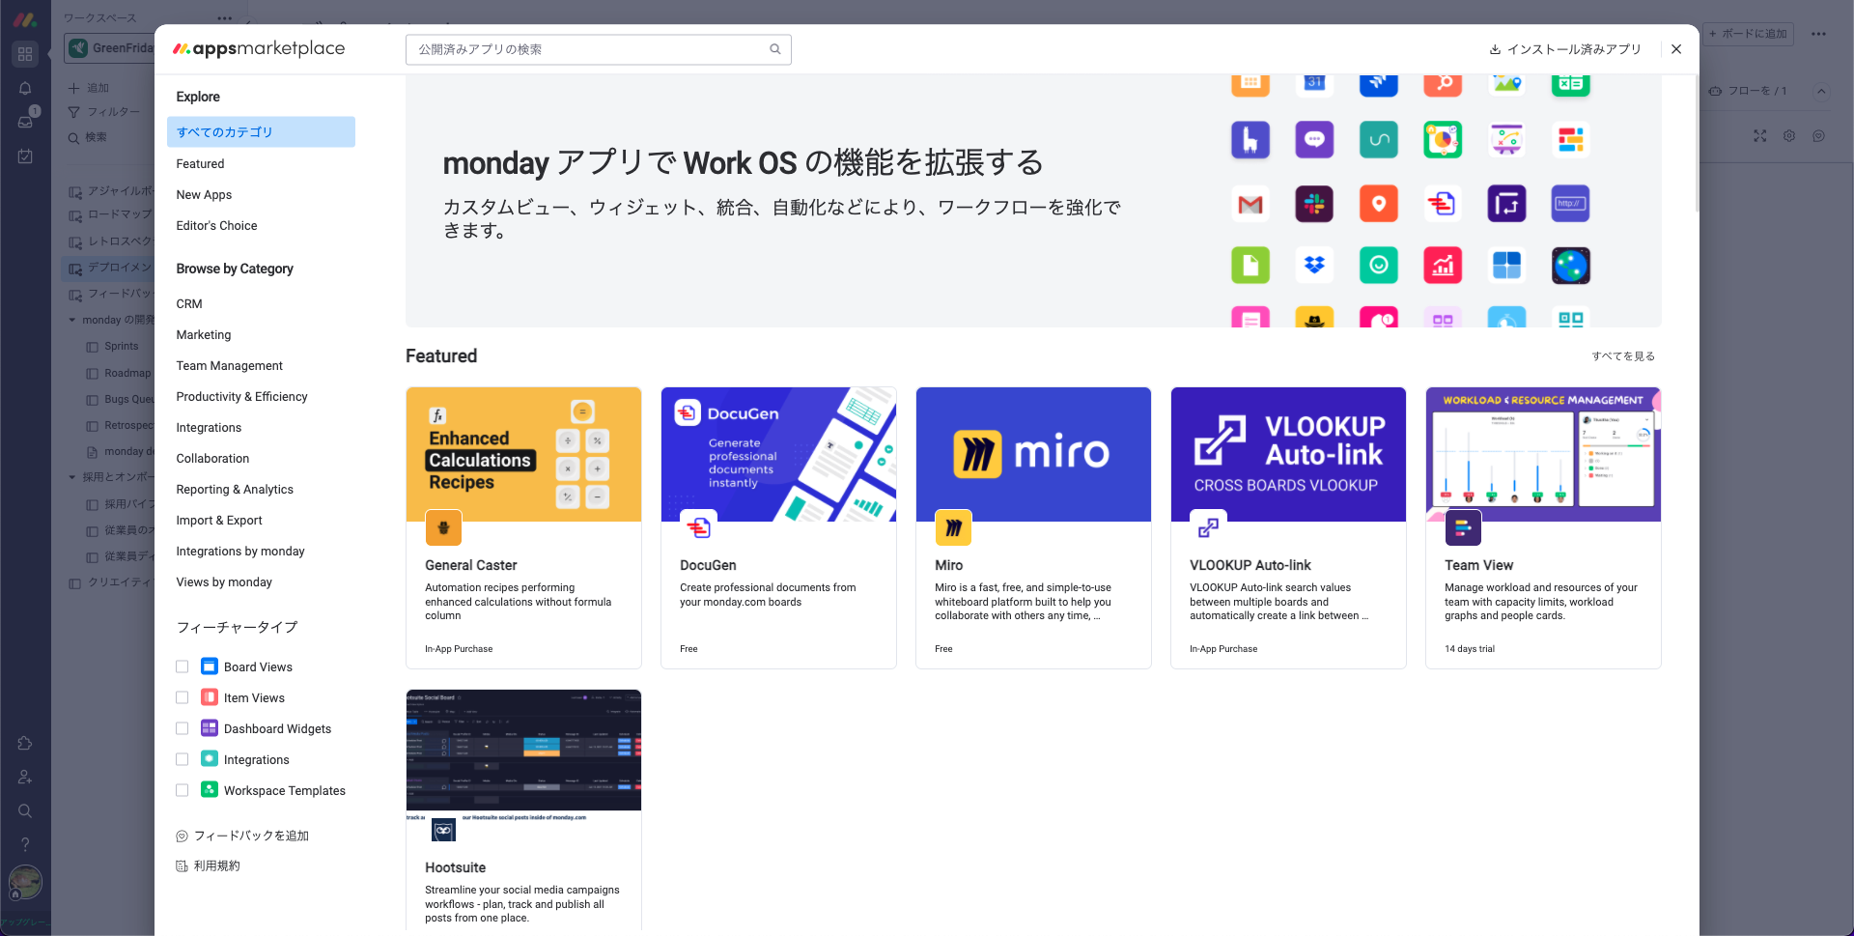Enable the Board Views filter checkbox
This screenshot has height=936, width=1854.
[182, 667]
